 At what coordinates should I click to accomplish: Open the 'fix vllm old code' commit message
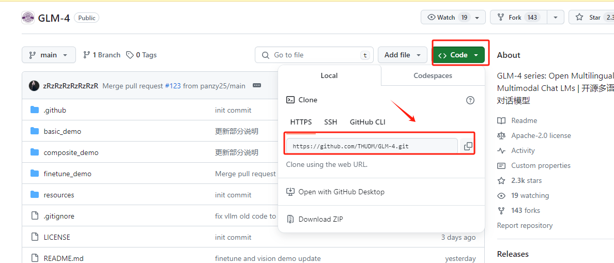tap(246, 216)
